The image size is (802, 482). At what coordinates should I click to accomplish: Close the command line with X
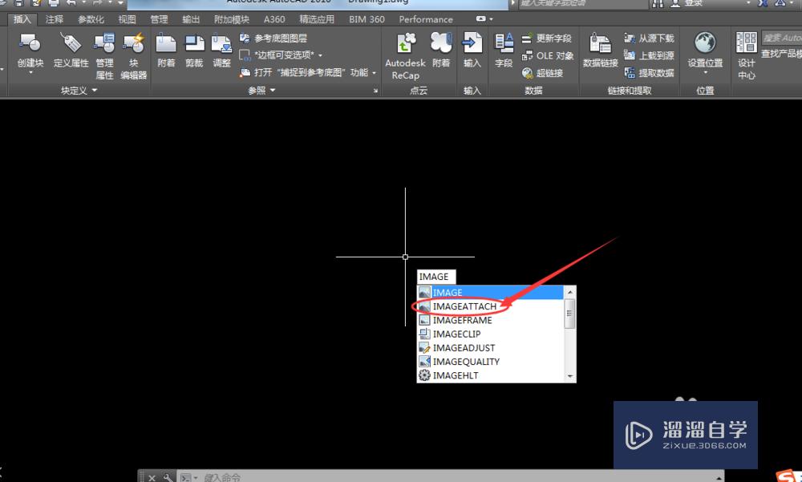152,478
